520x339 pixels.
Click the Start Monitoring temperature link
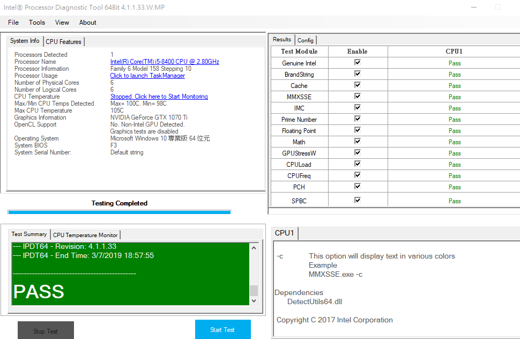(x=159, y=97)
